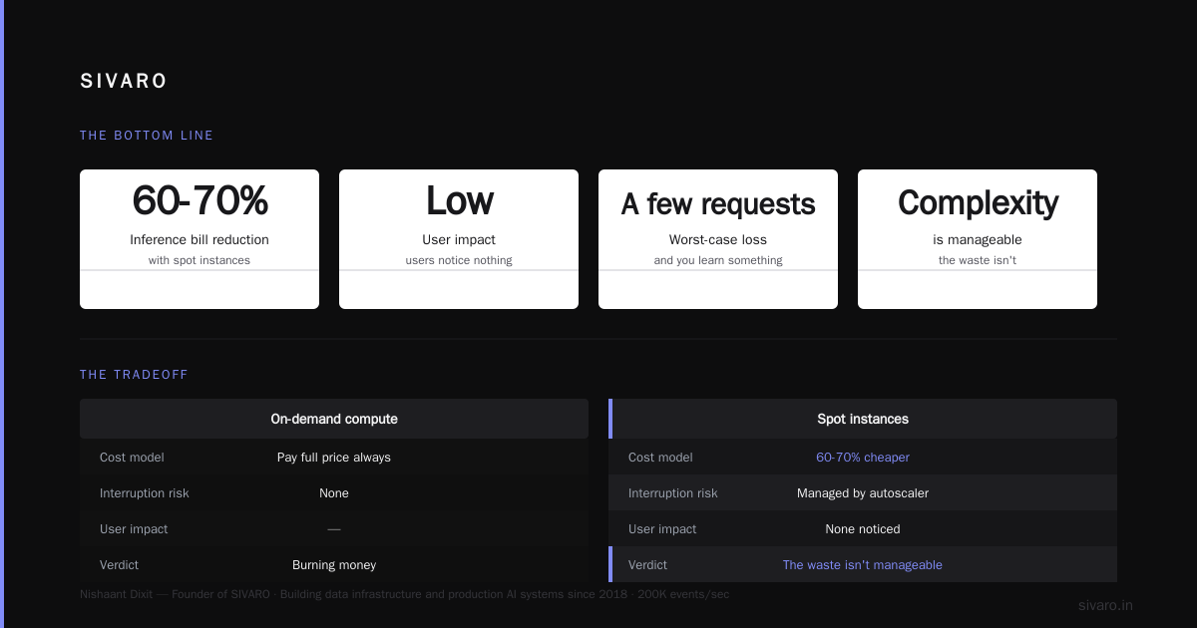Click 'Verdict' label in Spot instances table

pyautogui.click(x=648, y=565)
